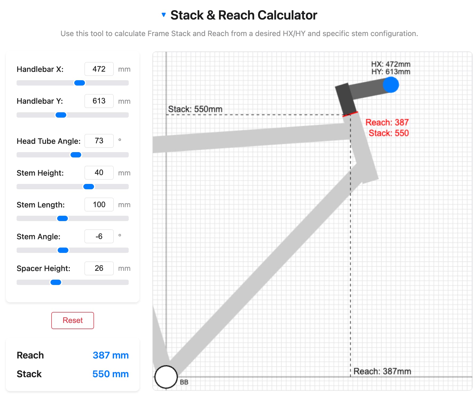Click the Head Tube Angle slider thumb

(76, 155)
